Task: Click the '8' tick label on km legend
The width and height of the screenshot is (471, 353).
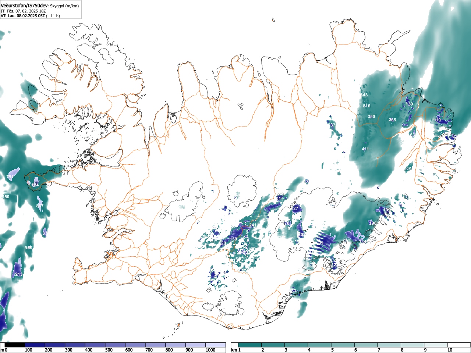Action: 402,350
